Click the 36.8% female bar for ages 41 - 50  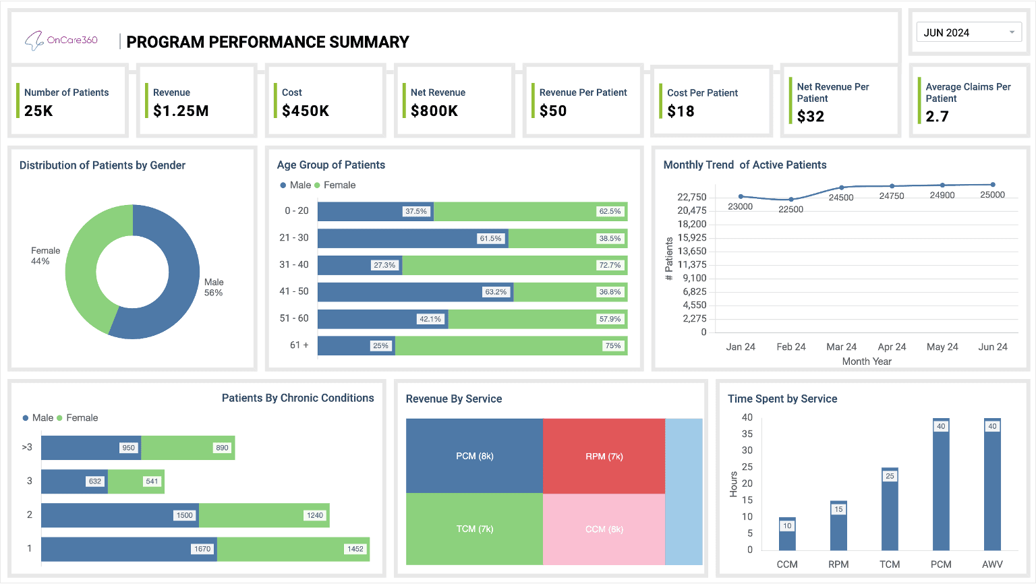coord(571,292)
